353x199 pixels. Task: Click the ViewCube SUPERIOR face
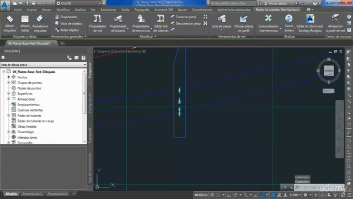pos(329,71)
